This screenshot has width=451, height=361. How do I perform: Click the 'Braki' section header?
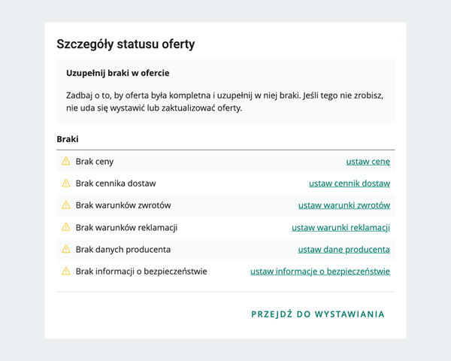pyautogui.click(x=68, y=139)
